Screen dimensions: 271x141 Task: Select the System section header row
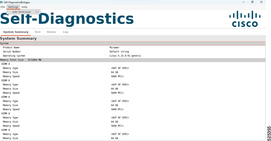pyautogui.click(x=133, y=43)
